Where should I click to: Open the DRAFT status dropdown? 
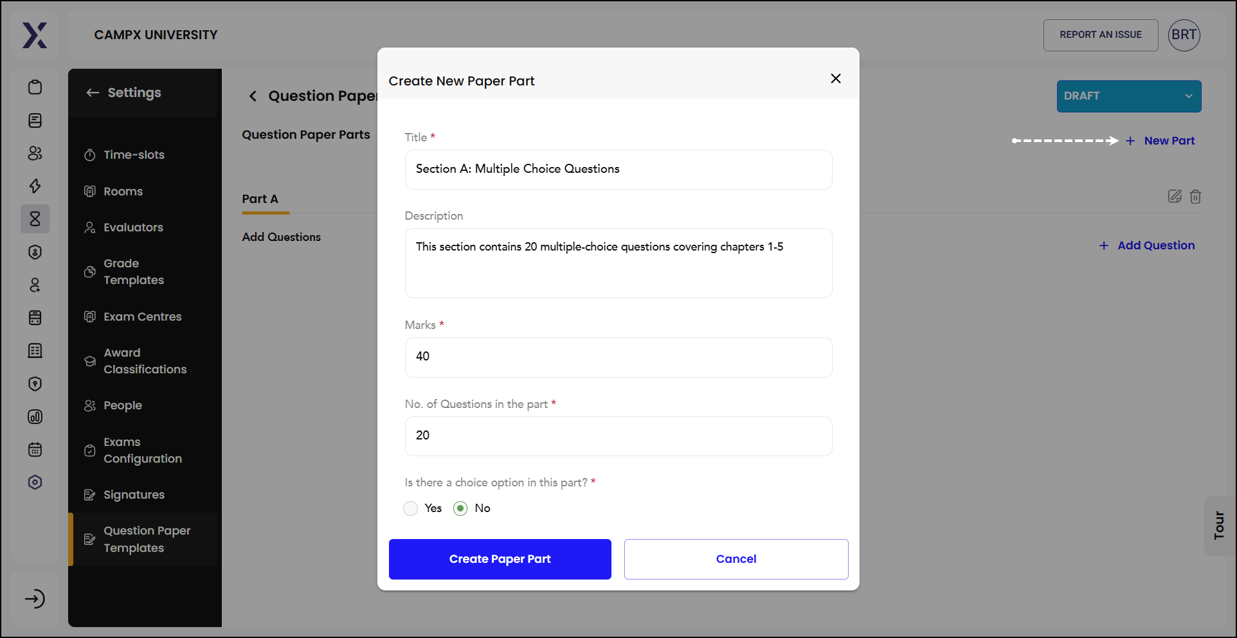coord(1129,96)
